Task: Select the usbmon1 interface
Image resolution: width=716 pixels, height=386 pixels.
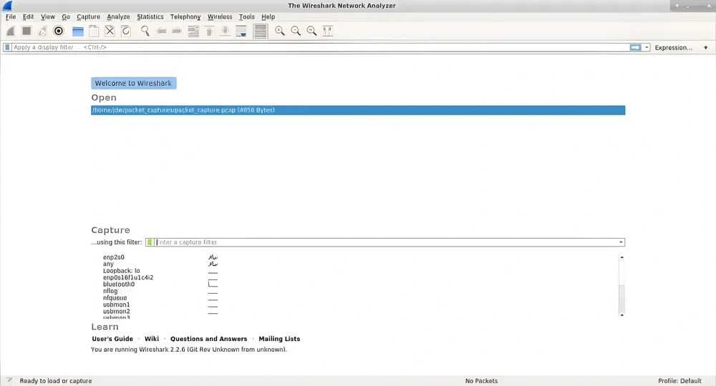Action: [117, 305]
